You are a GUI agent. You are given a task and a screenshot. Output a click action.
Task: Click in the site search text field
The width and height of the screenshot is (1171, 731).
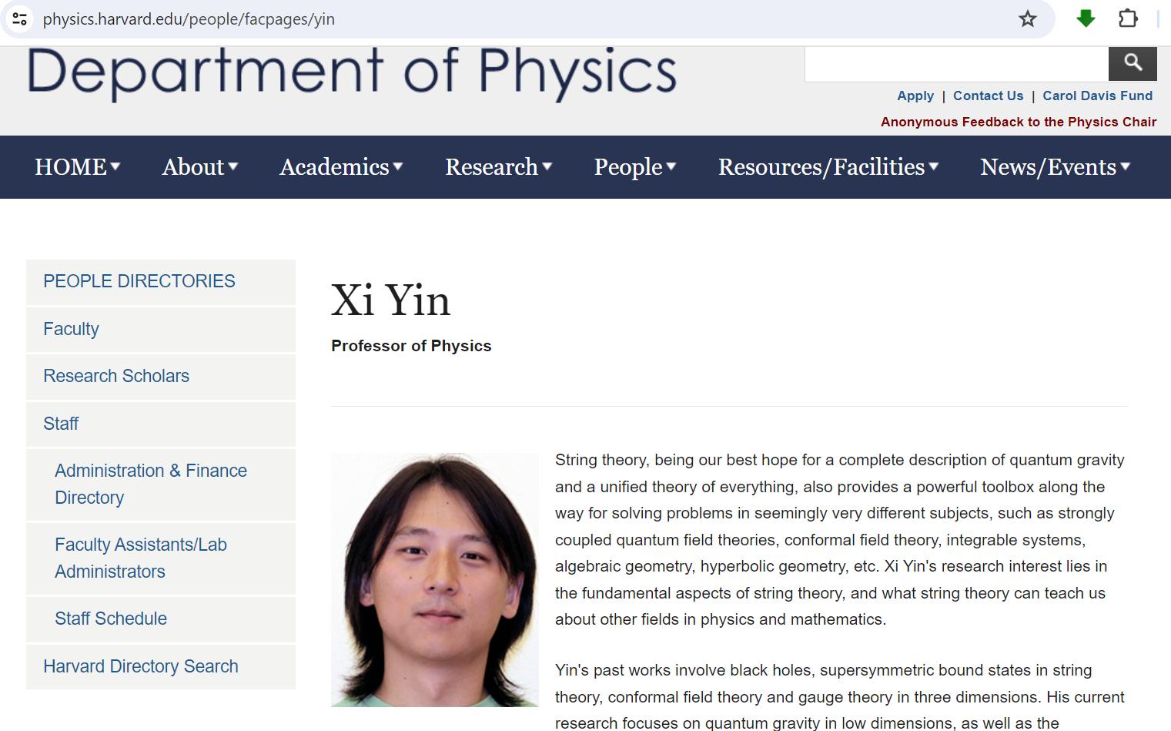955,64
